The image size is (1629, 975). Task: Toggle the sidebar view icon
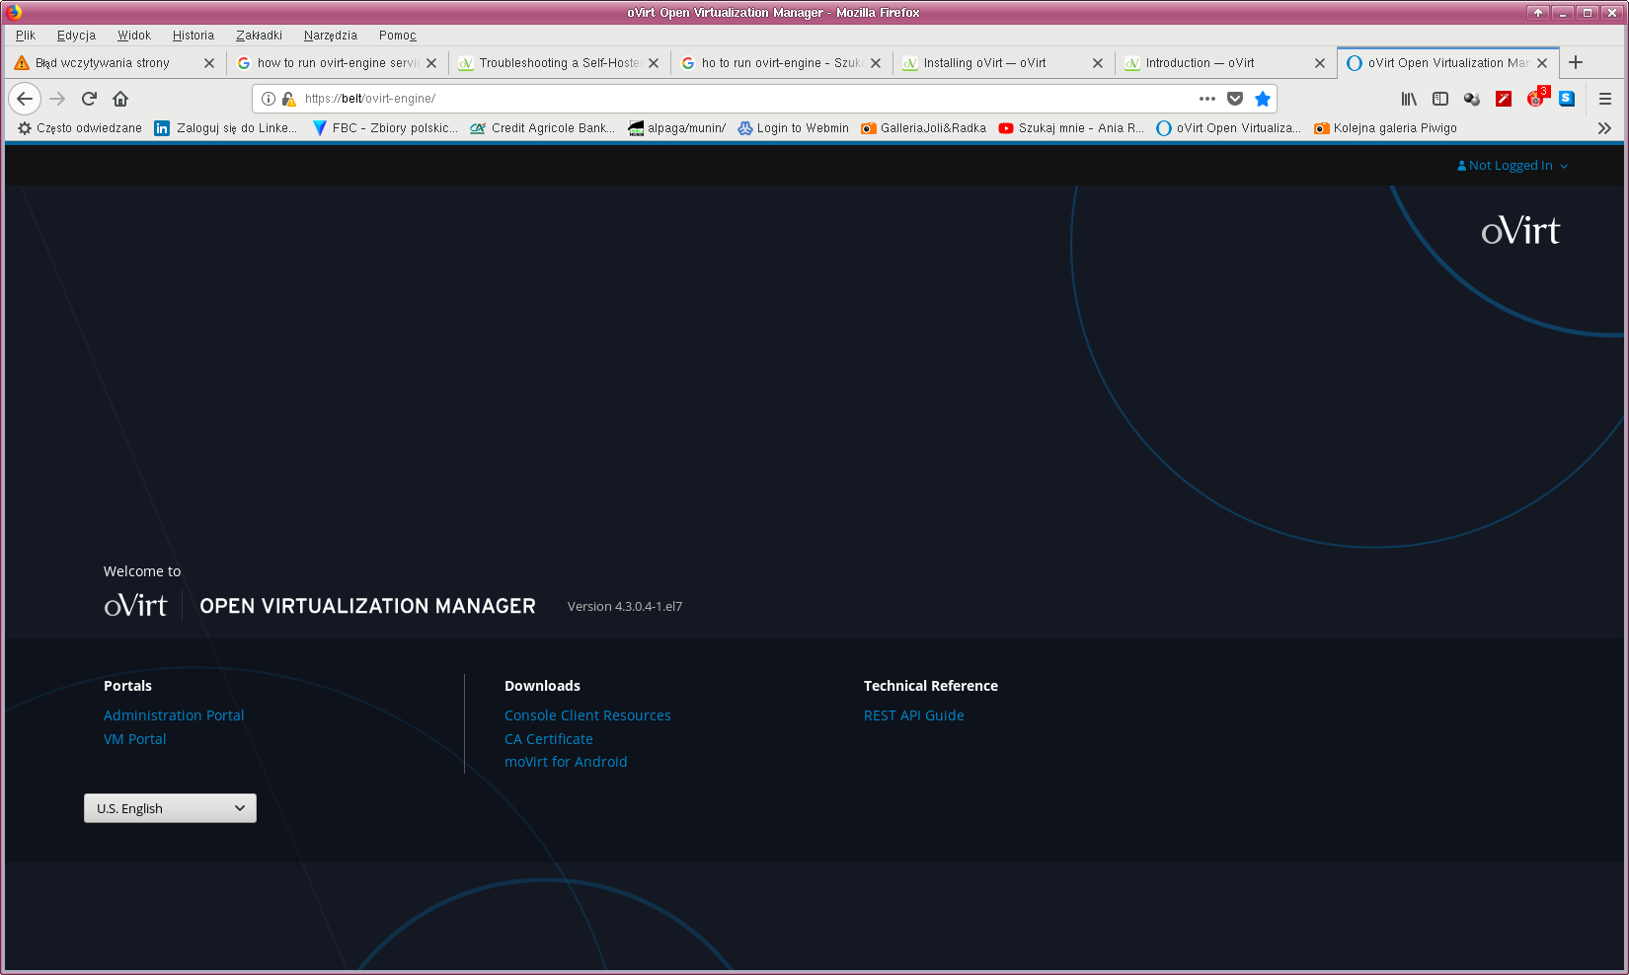[1440, 99]
